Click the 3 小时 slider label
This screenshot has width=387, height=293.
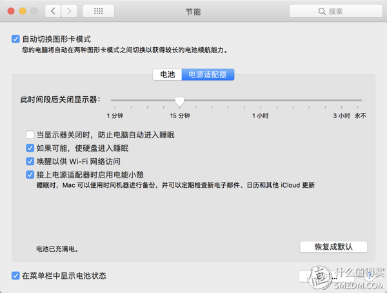pos(341,116)
